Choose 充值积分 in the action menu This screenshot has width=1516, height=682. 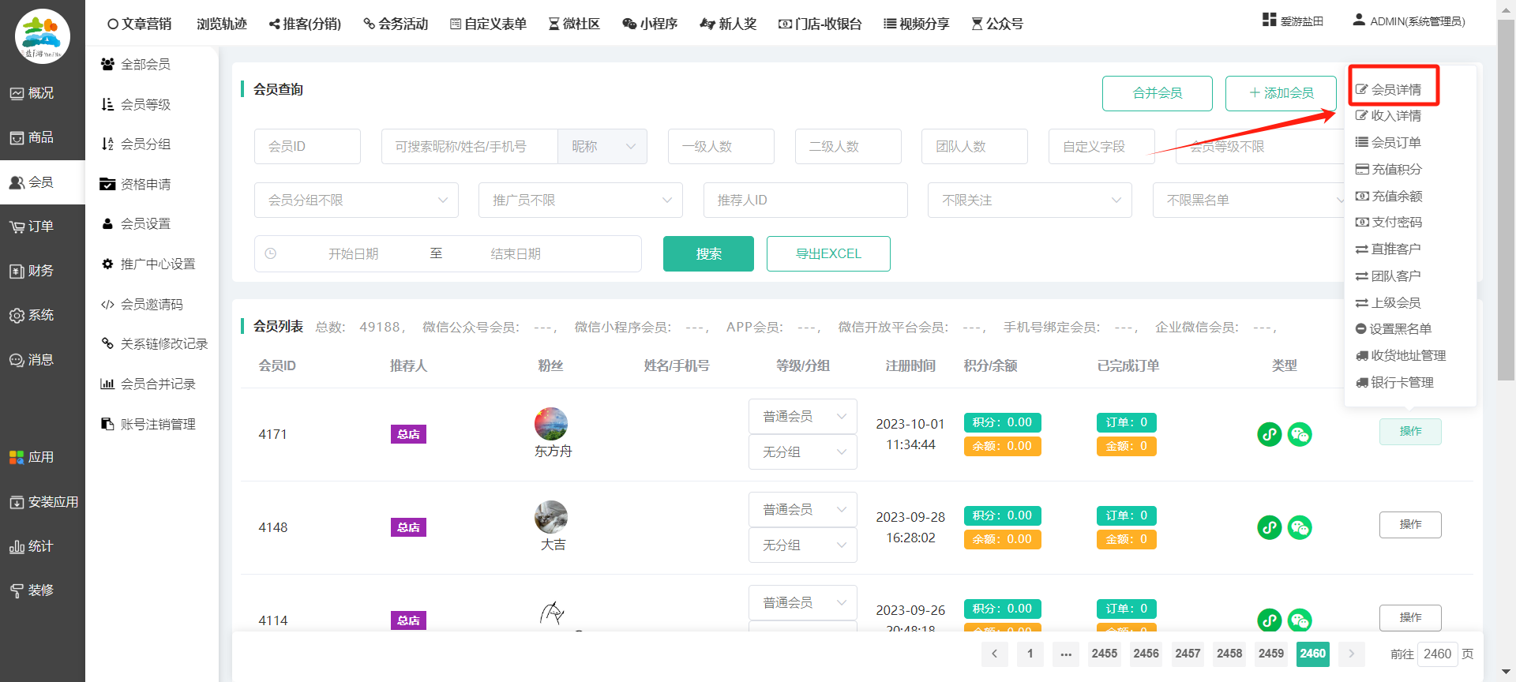point(1395,170)
